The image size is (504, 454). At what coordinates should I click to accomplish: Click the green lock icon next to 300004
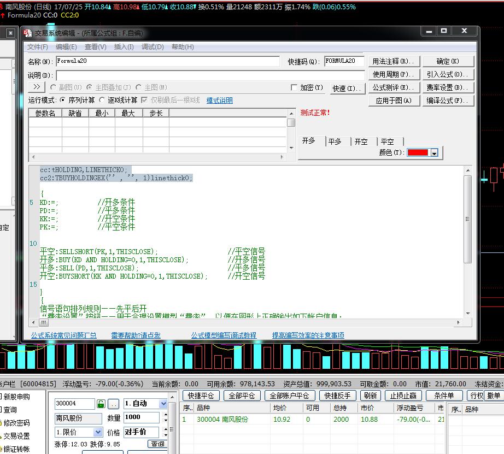tap(101, 404)
